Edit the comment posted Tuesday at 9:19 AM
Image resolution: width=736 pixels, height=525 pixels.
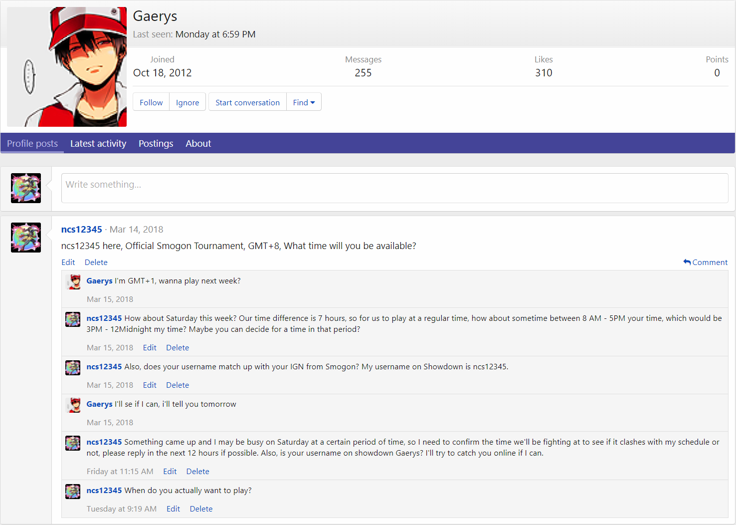[x=173, y=509]
